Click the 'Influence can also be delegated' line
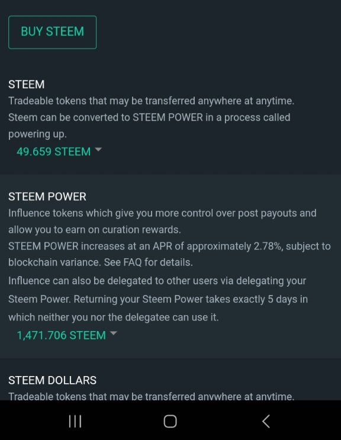The width and height of the screenshot is (341, 440). click(157, 281)
